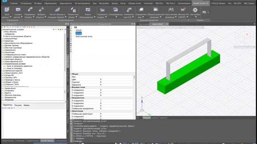Click the view cube compass in viewport
Screen dimensions: 257x144
tap(244, 37)
